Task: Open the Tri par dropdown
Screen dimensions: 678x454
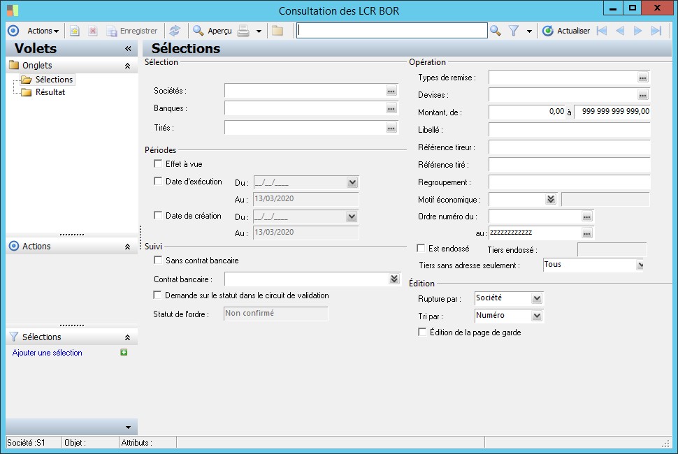Action: (537, 316)
